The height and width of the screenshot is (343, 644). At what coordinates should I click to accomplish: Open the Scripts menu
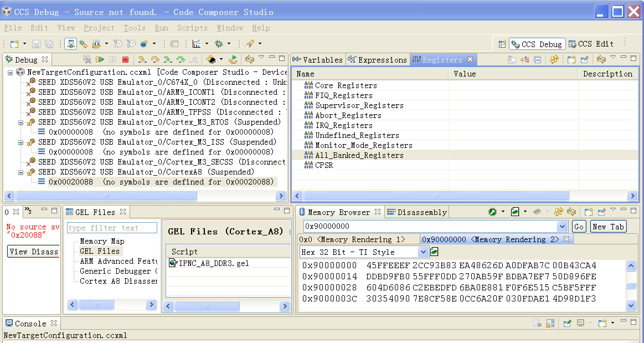tap(192, 28)
